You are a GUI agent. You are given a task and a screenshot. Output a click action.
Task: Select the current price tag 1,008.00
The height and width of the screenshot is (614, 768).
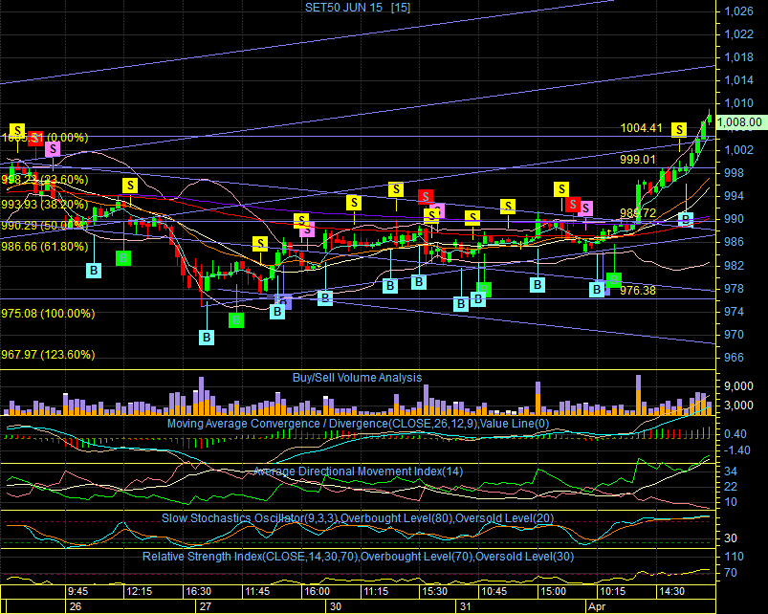[741, 121]
